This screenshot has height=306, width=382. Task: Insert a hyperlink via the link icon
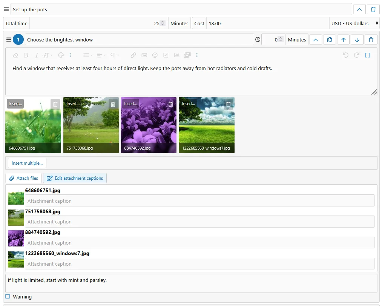(x=133, y=55)
